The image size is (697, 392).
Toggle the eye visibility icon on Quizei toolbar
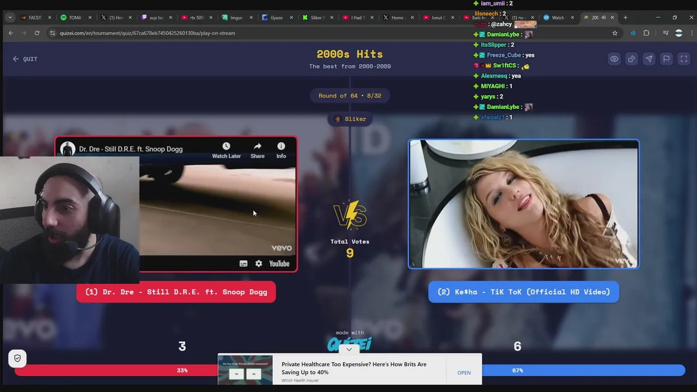click(x=614, y=59)
